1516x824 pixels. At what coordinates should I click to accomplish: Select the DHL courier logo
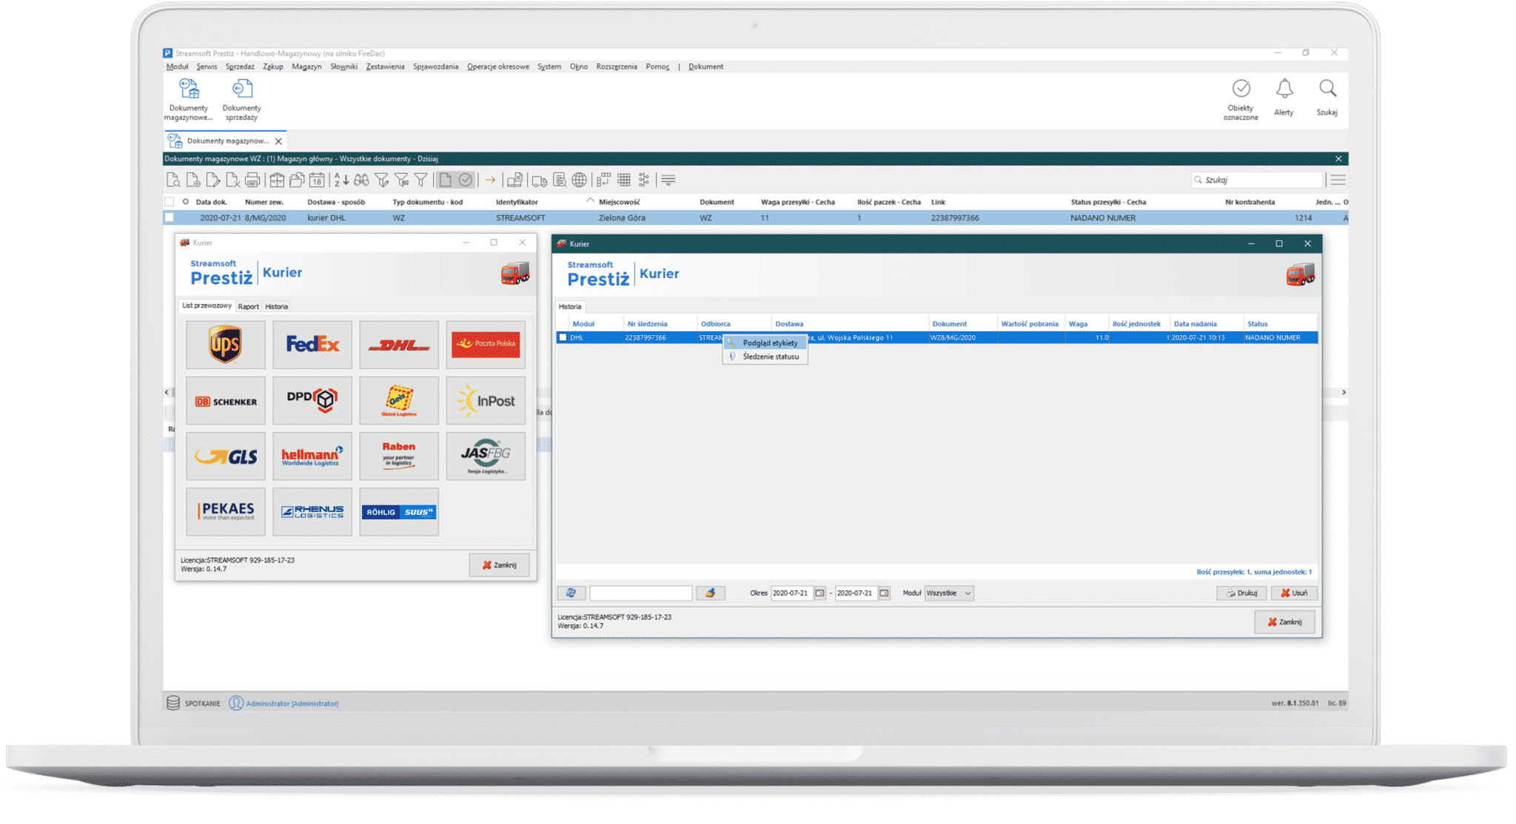pos(399,344)
